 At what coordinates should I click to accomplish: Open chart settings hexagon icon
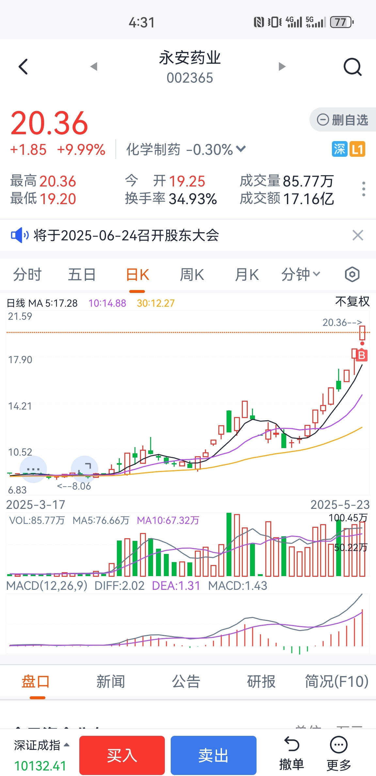[352, 274]
